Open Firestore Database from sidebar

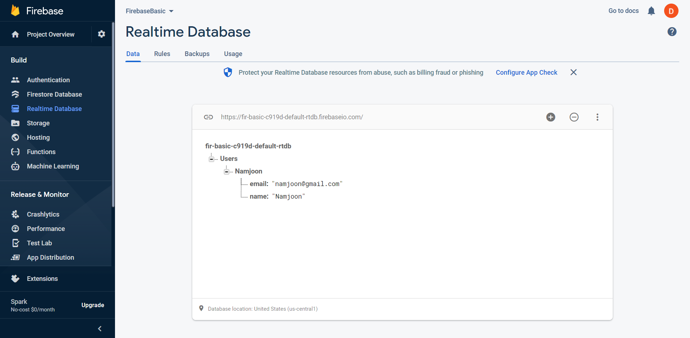pos(54,94)
